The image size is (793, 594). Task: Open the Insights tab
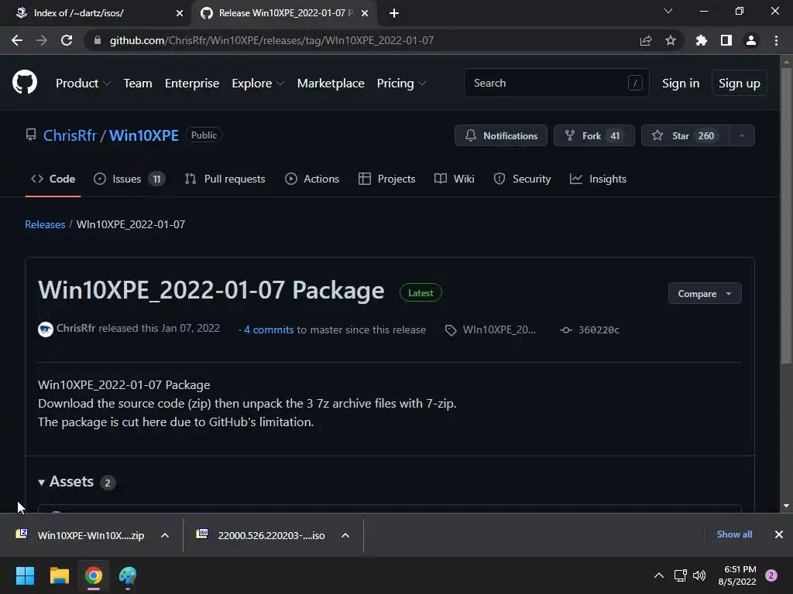[x=599, y=179]
